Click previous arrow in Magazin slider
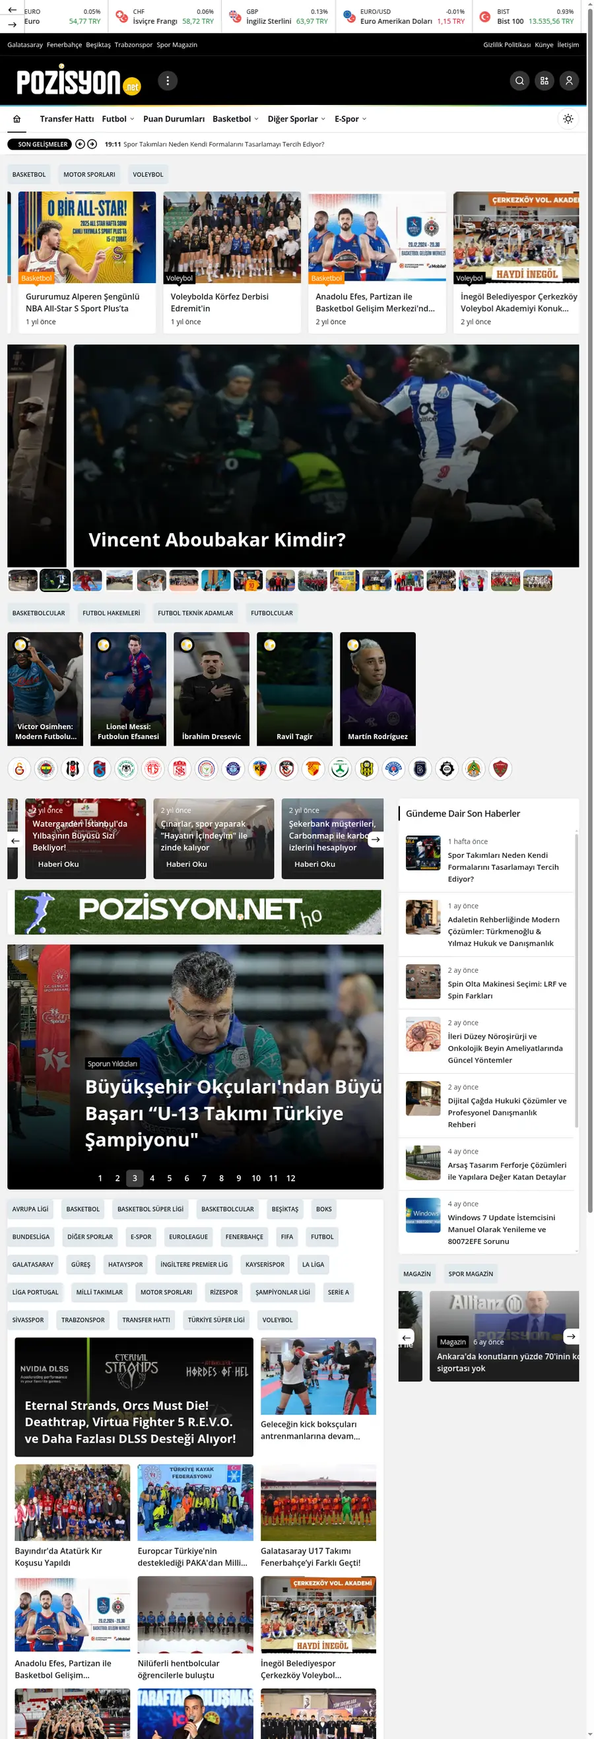 tap(407, 1336)
